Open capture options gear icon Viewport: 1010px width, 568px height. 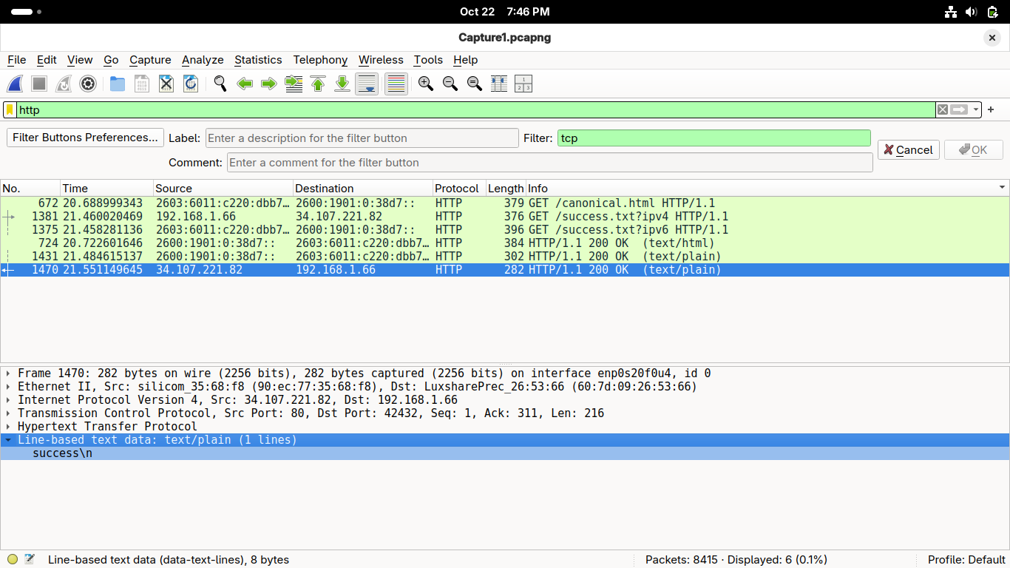pos(88,84)
